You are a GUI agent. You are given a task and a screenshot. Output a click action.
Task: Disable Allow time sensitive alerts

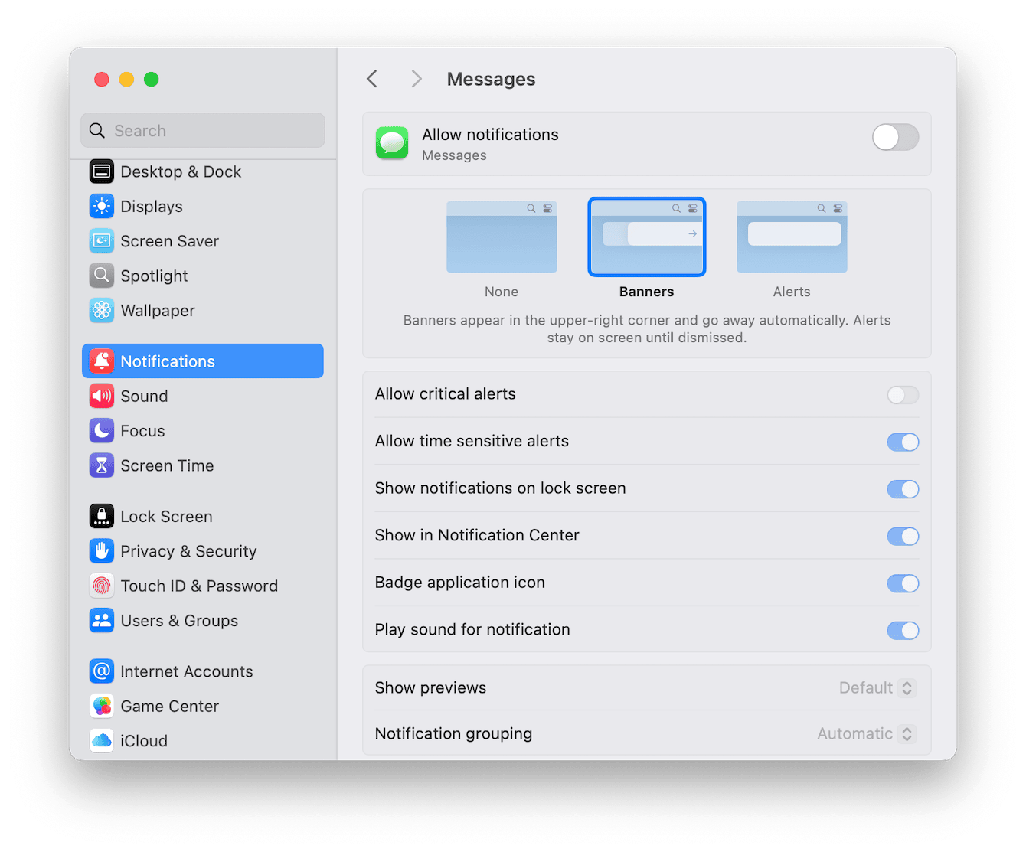[903, 442]
